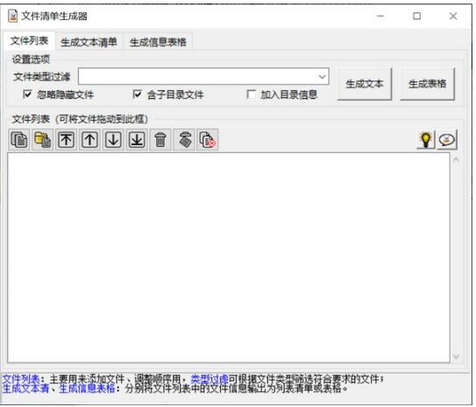Move selected file up one position
The height and width of the screenshot is (407, 476).
(x=89, y=140)
